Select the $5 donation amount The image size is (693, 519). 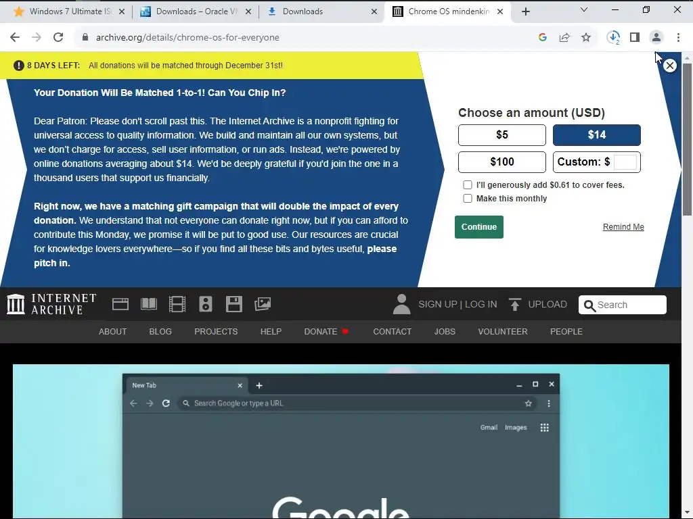point(502,135)
